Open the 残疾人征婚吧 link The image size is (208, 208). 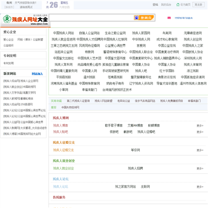[146, 132]
